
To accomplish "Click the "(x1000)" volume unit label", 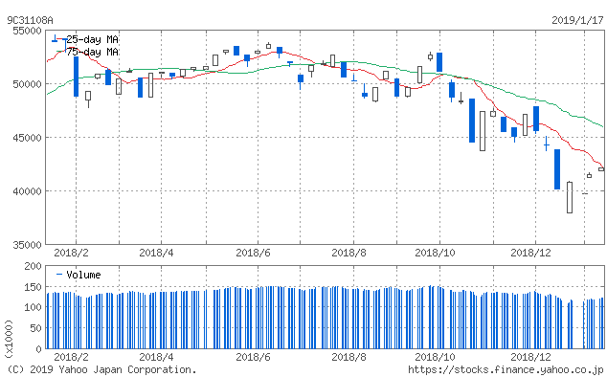I will click(x=9, y=339).
